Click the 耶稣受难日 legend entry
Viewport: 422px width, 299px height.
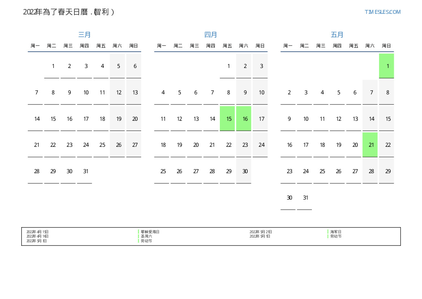[x=150, y=232]
